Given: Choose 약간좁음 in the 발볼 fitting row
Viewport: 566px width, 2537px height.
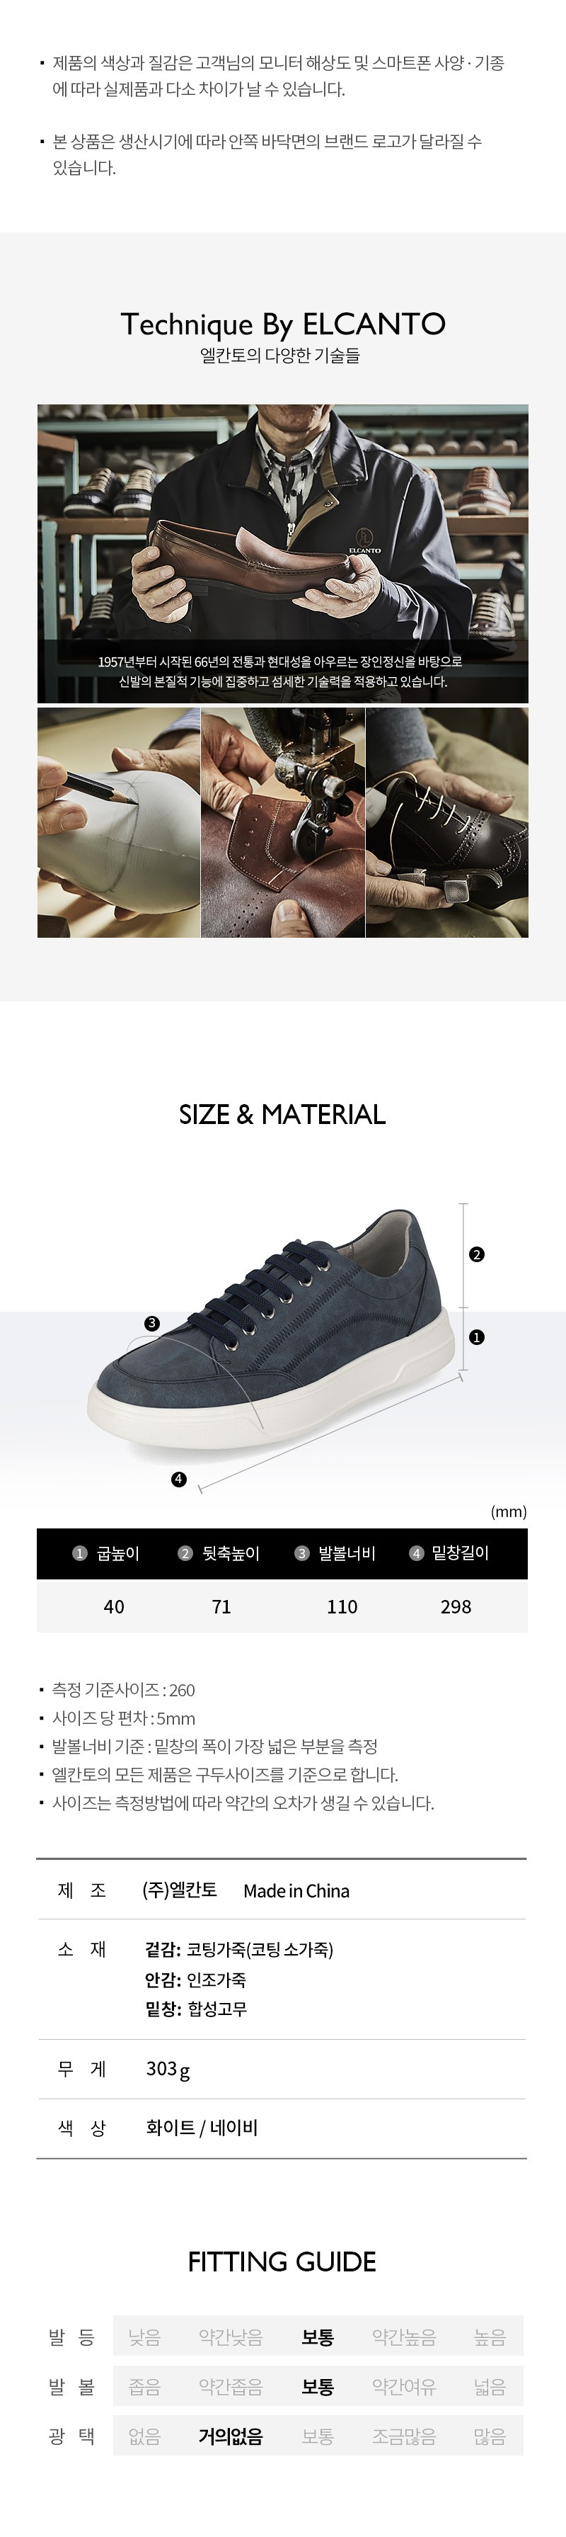Looking at the screenshot, I should [x=231, y=2386].
